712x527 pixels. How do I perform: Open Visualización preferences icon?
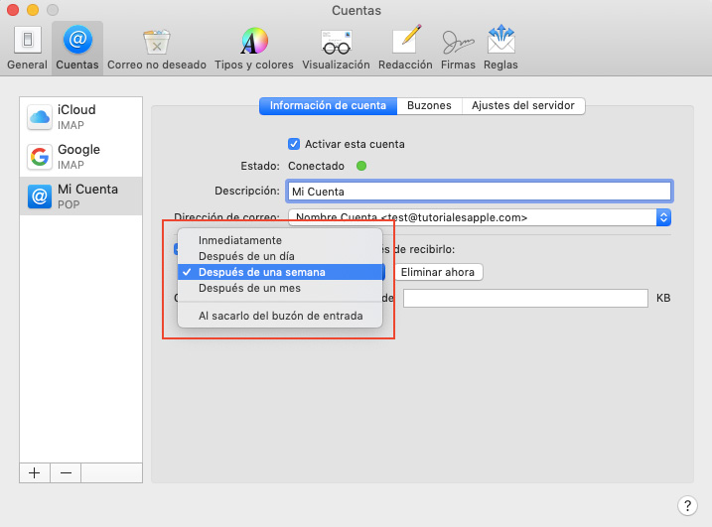click(x=336, y=47)
